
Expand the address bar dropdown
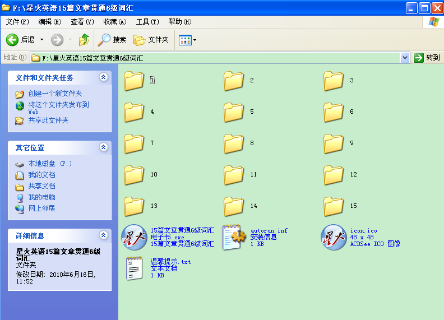[x=405, y=58]
